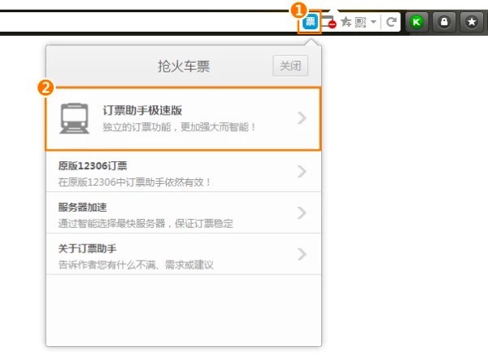This screenshot has width=488, height=364.
Task: Open 关于订票助手 entry
Action: (183, 254)
